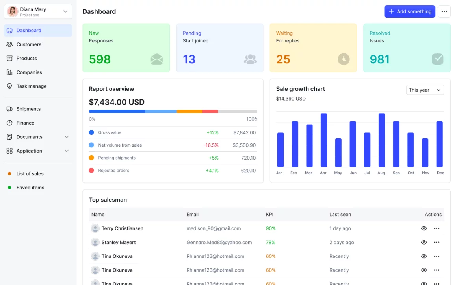Expand the Documents submenu chevron
457x285 pixels.
tap(67, 137)
